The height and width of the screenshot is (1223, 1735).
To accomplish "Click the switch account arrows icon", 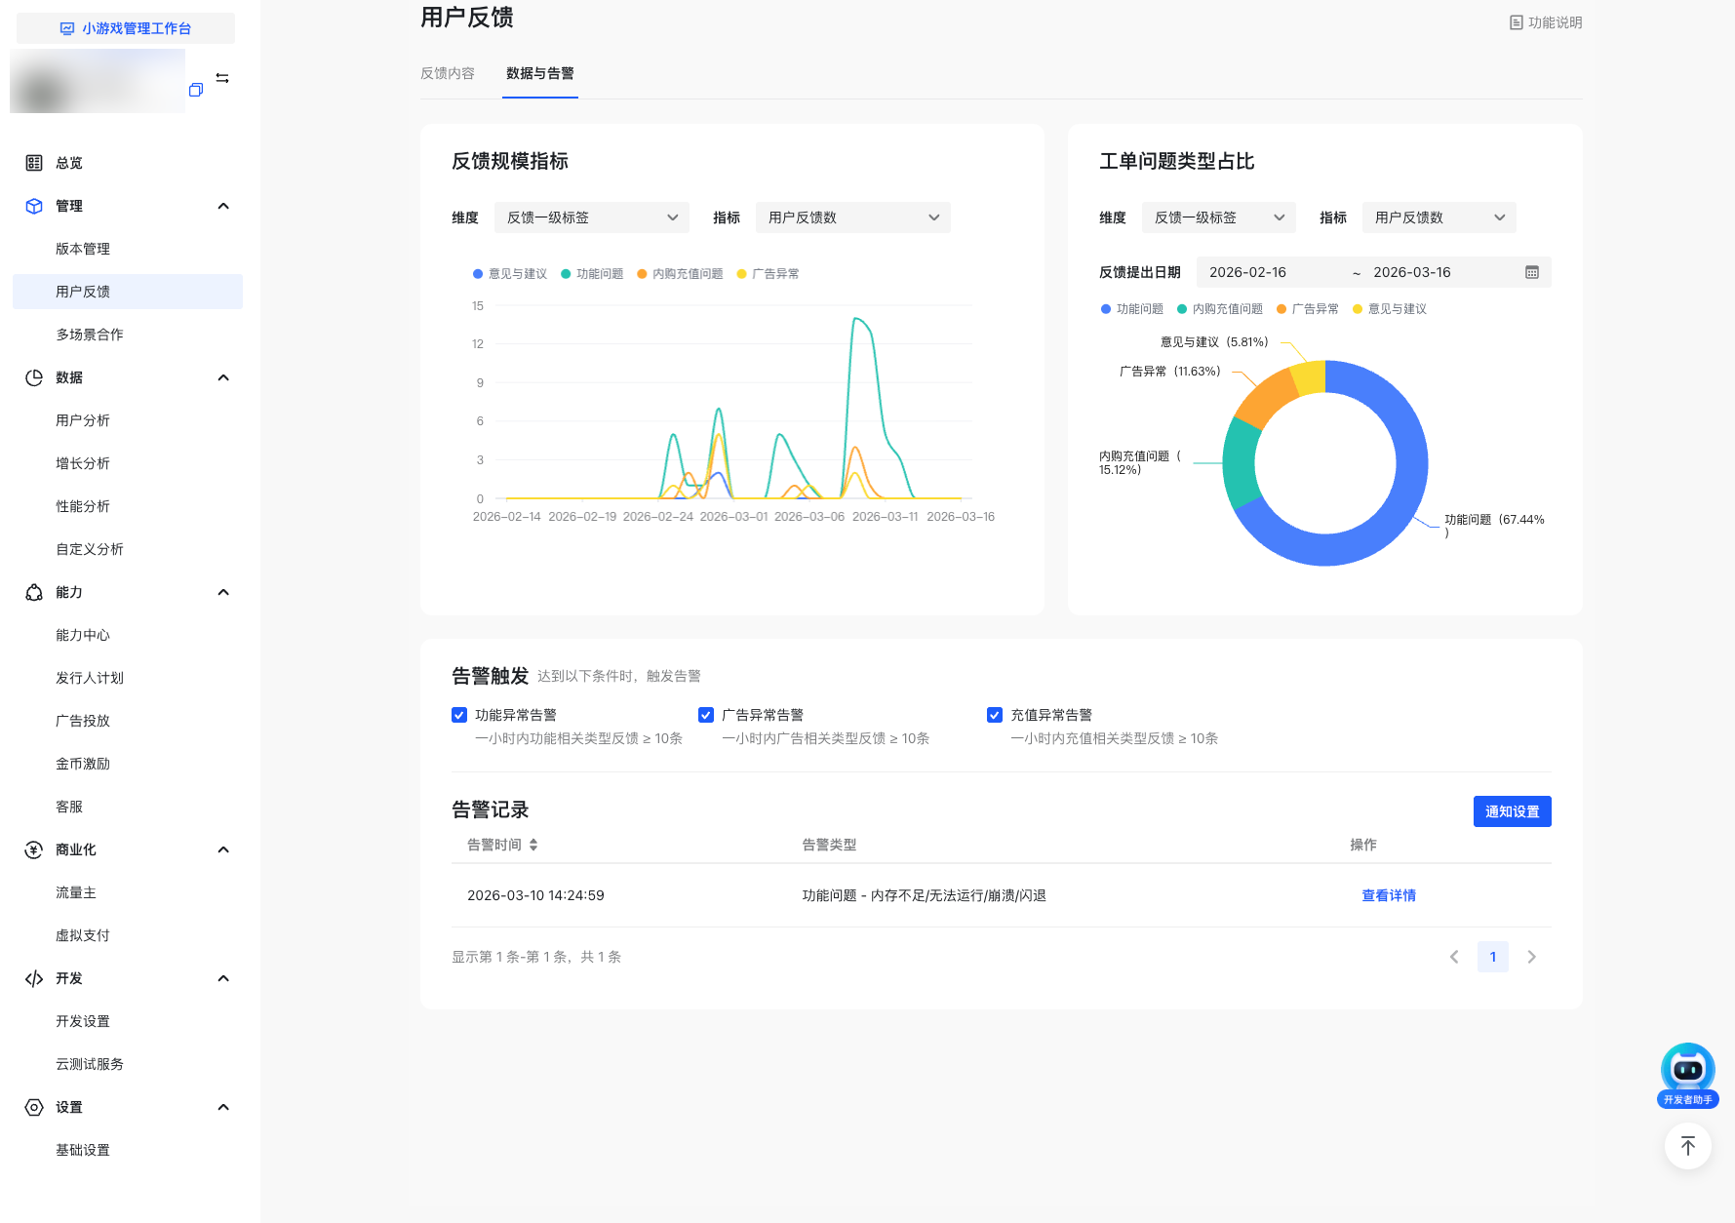I will tap(222, 78).
